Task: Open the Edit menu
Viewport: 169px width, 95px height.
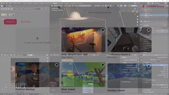Action: click(x=7, y=3)
